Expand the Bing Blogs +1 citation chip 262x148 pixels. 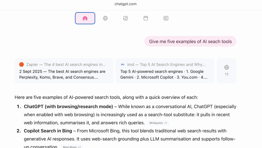tap(72, 147)
